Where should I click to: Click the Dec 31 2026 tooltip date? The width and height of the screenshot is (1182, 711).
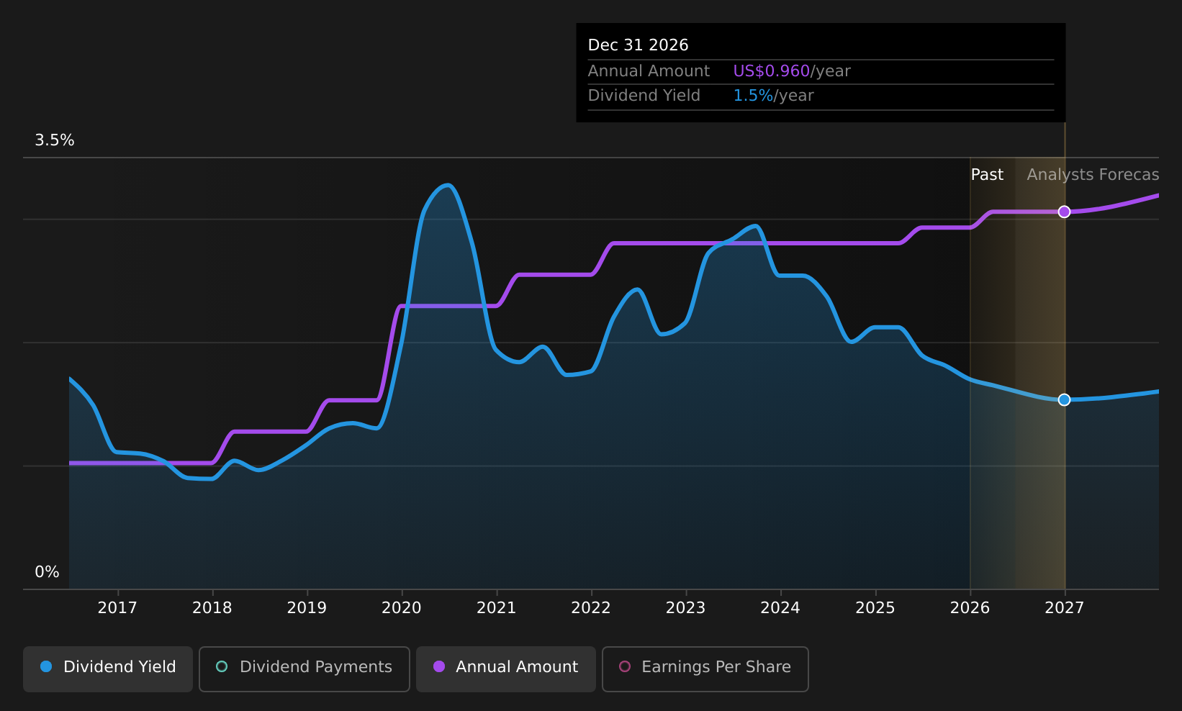point(639,45)
